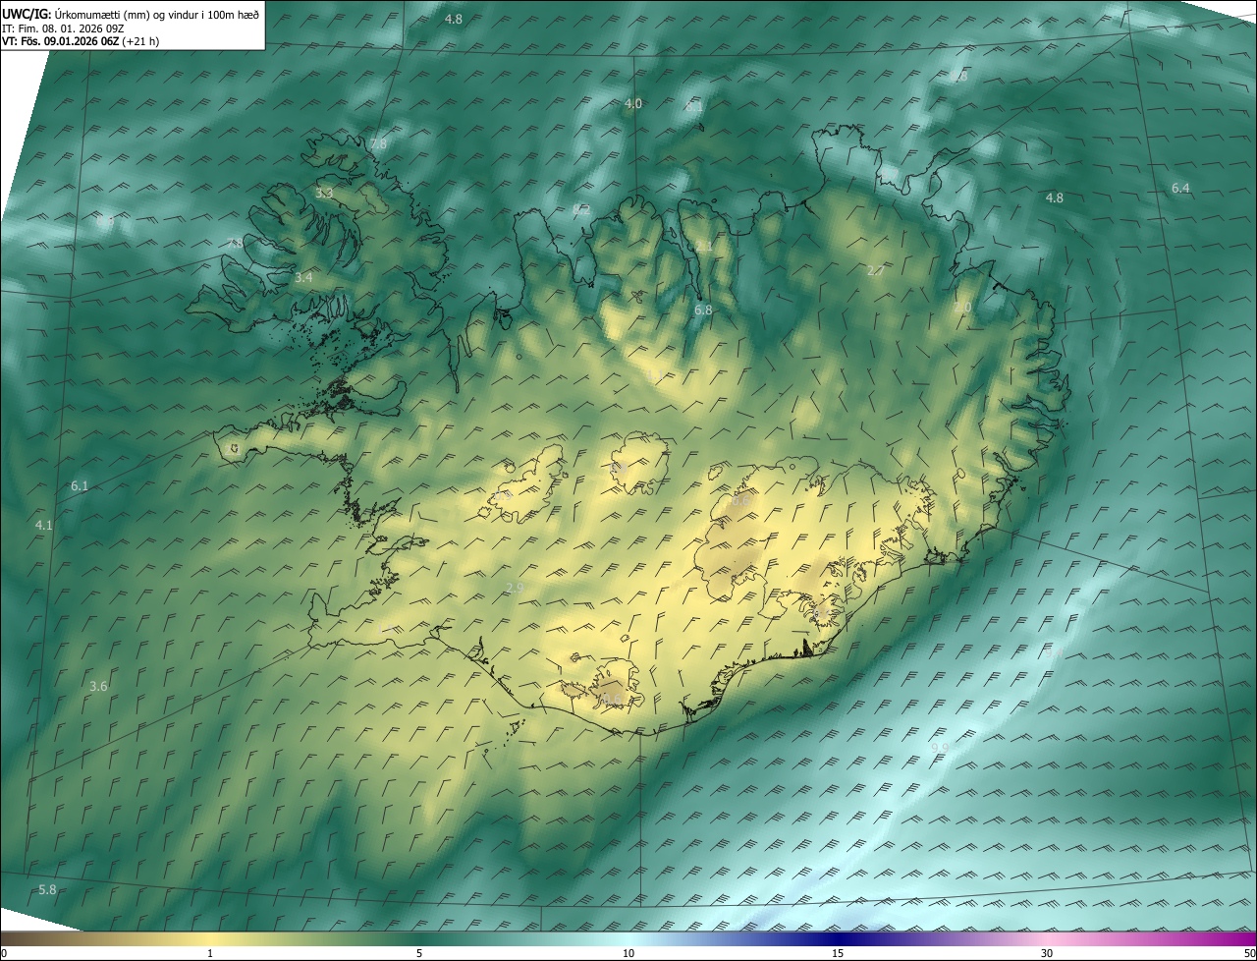The height and width of the screenshot is (961, 1257).
Task: Click the 9.9 precipitation value label
Action: coord(939,748)
